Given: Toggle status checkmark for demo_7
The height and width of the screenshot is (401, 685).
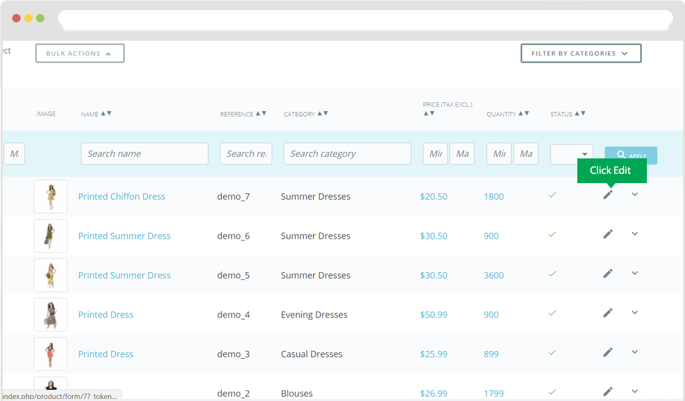Looking at the screenshot, I should pyautogui.click(x=552, y=195).
